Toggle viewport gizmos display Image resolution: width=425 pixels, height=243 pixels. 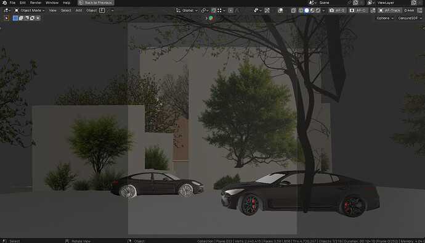point(267,10)
